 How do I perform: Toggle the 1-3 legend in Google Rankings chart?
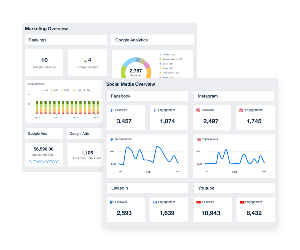[43, 90]
